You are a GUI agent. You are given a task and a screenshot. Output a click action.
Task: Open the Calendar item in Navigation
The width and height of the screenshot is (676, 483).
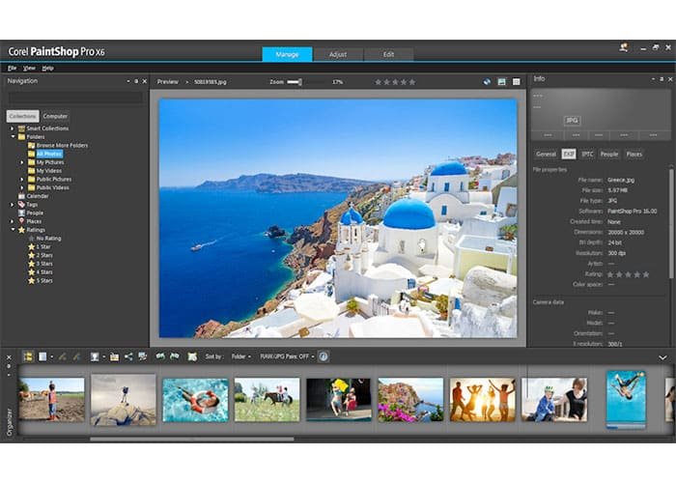(37, 196)
